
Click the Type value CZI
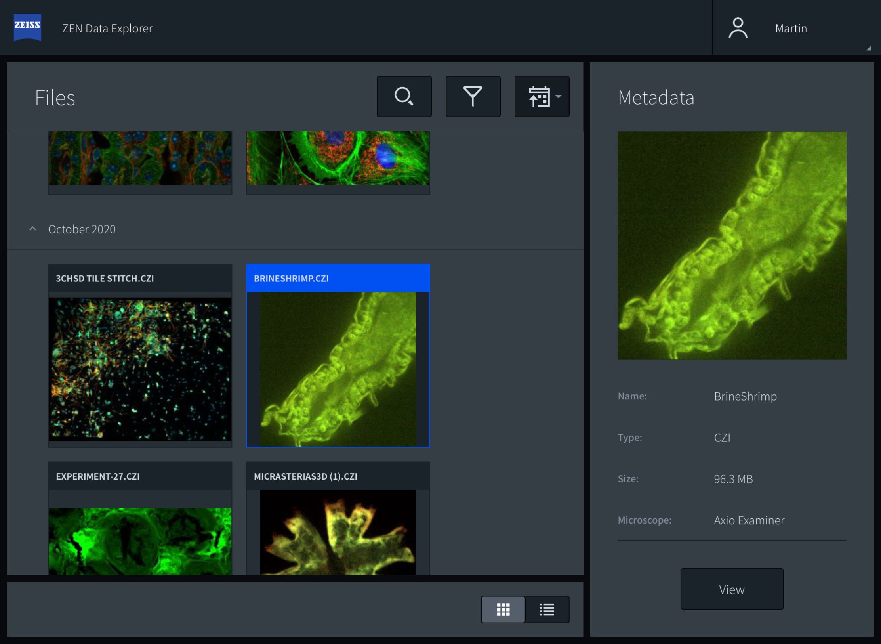pos(722,438)
